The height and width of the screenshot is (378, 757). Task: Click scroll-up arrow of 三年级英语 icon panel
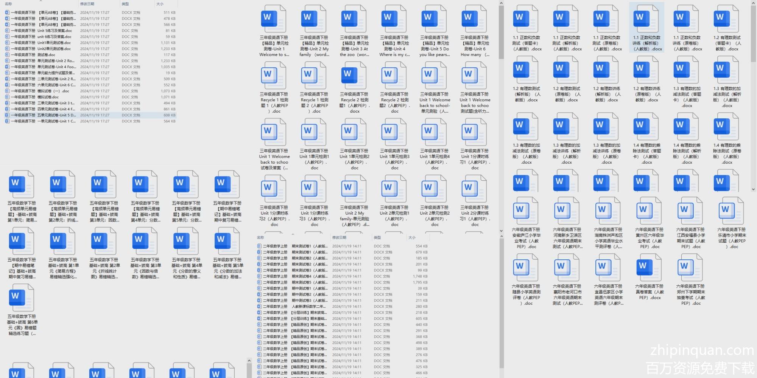coord(501,3)
